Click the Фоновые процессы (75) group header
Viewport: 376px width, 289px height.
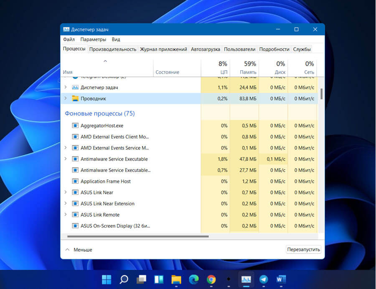(x=100, y=113)
